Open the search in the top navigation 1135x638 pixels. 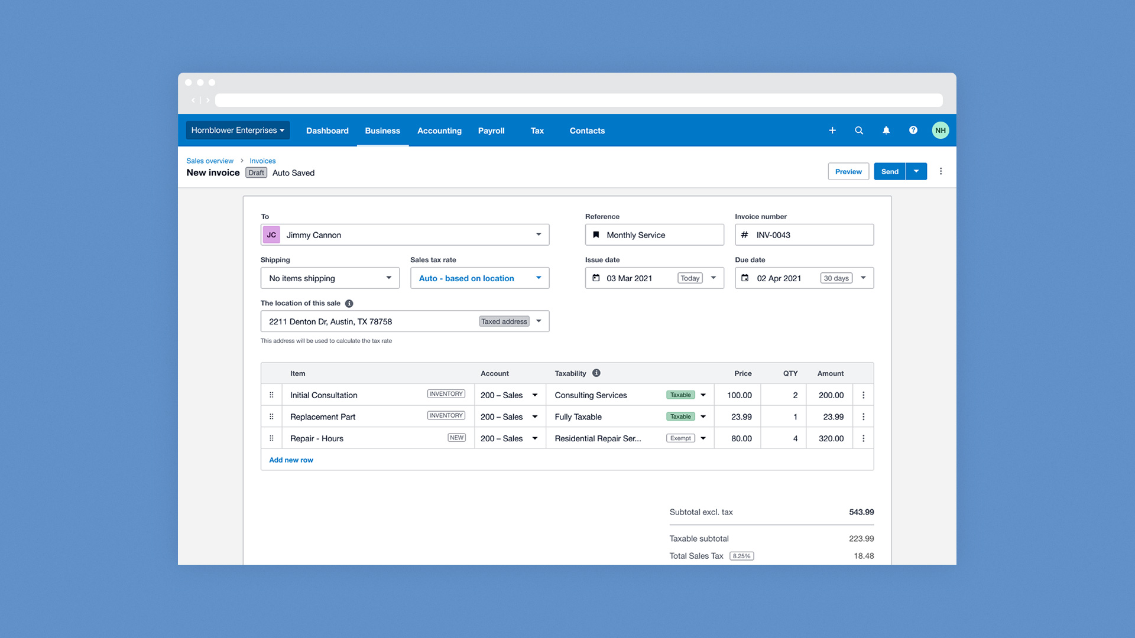[859, 131]
